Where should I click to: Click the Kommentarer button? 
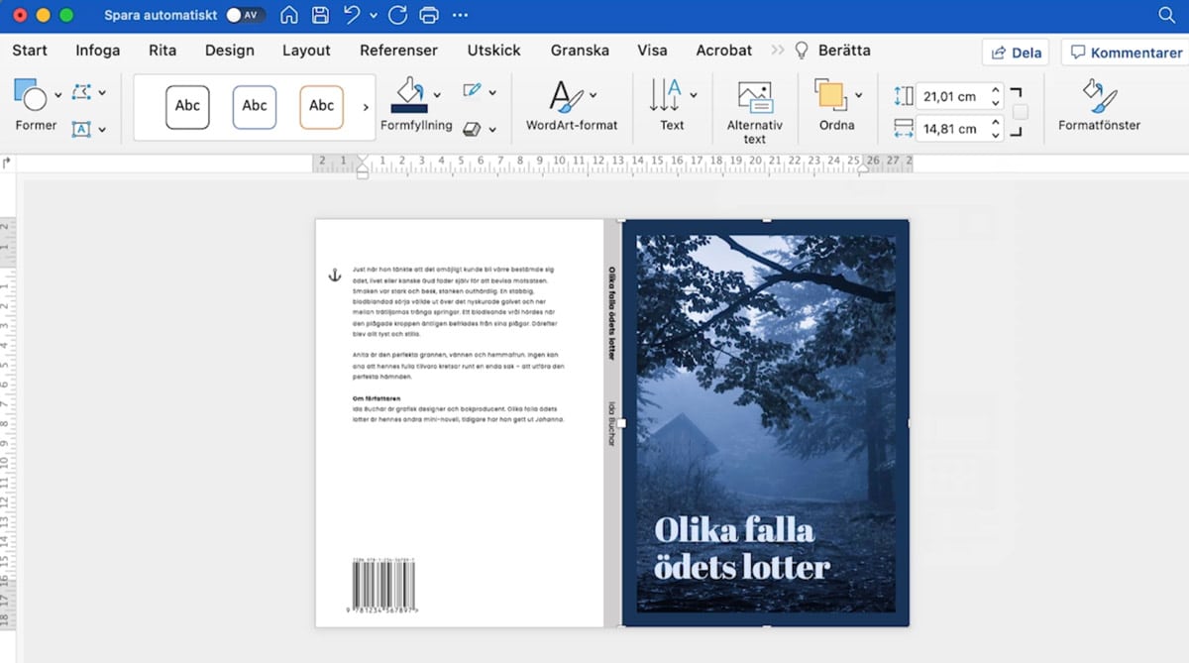(1126, 53)
